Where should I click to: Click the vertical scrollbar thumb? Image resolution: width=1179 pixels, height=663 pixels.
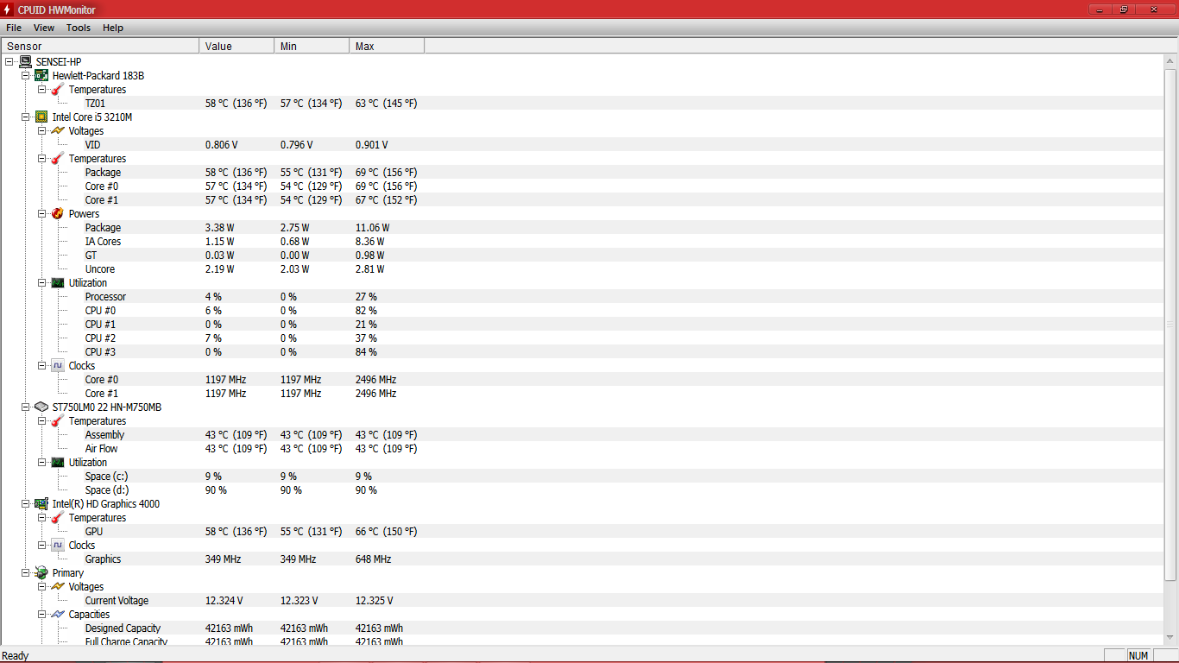[1171, 324]
